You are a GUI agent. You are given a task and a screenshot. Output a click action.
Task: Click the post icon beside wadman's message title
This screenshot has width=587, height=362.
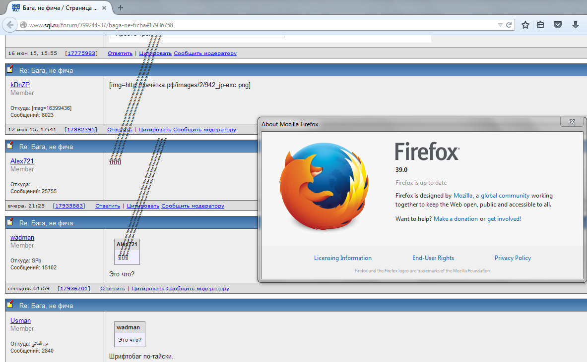10,222
